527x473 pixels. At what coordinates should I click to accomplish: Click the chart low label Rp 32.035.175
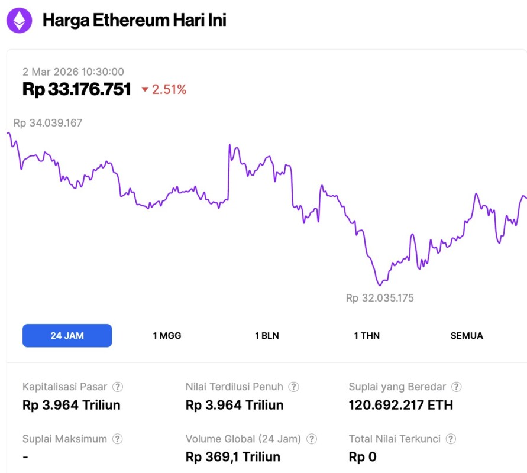(380, 298)
